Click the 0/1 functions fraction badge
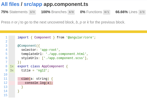The height and width of the screenshot is (98, 147). (107, 12)
